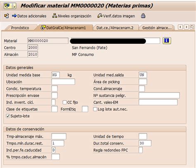Screen dimensions: 196x168
Task: Click the Cant. vales-EM field
Action: 158,102
